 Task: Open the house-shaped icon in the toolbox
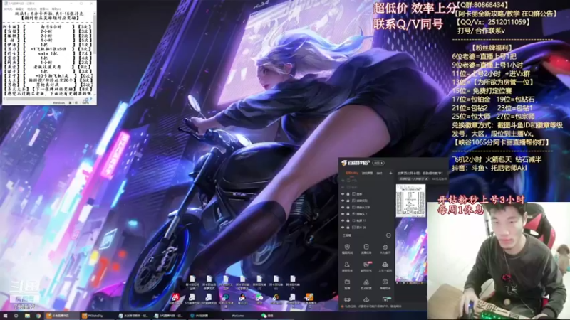pos(366,282)
